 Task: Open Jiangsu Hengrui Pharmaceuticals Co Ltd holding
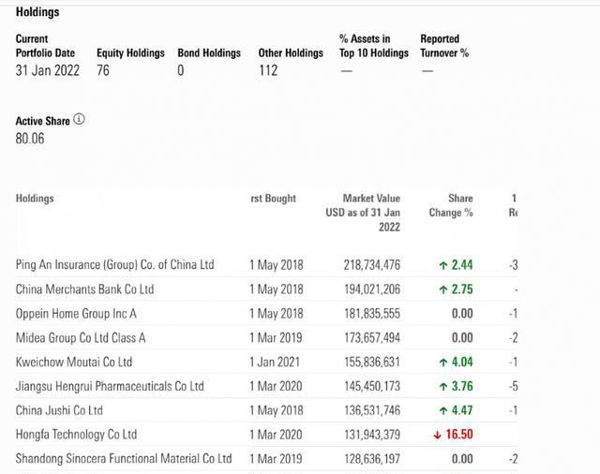coord(110,386)
